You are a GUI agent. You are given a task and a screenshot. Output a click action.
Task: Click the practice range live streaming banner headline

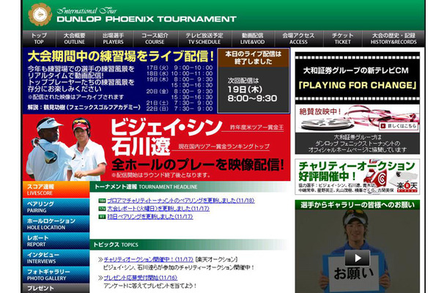[x=121, y=56]
